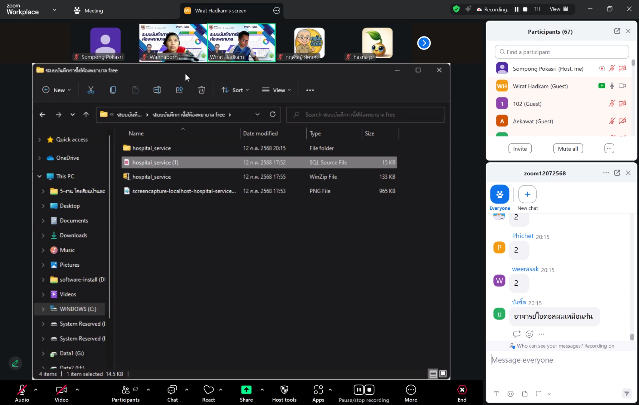
Task: Open the Host tools shield icon
Action: pos(284,390)
